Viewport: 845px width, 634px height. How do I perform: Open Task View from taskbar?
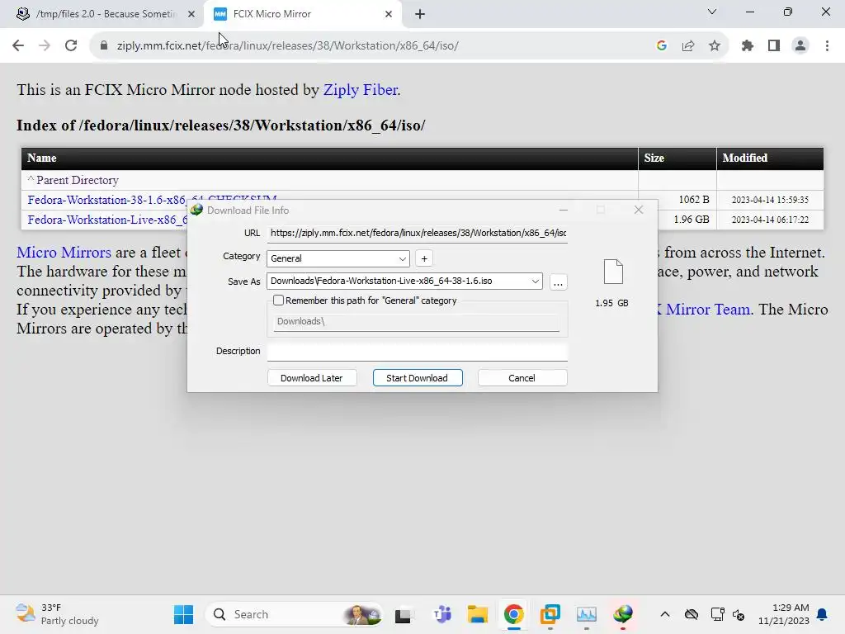tap(403, 614)
